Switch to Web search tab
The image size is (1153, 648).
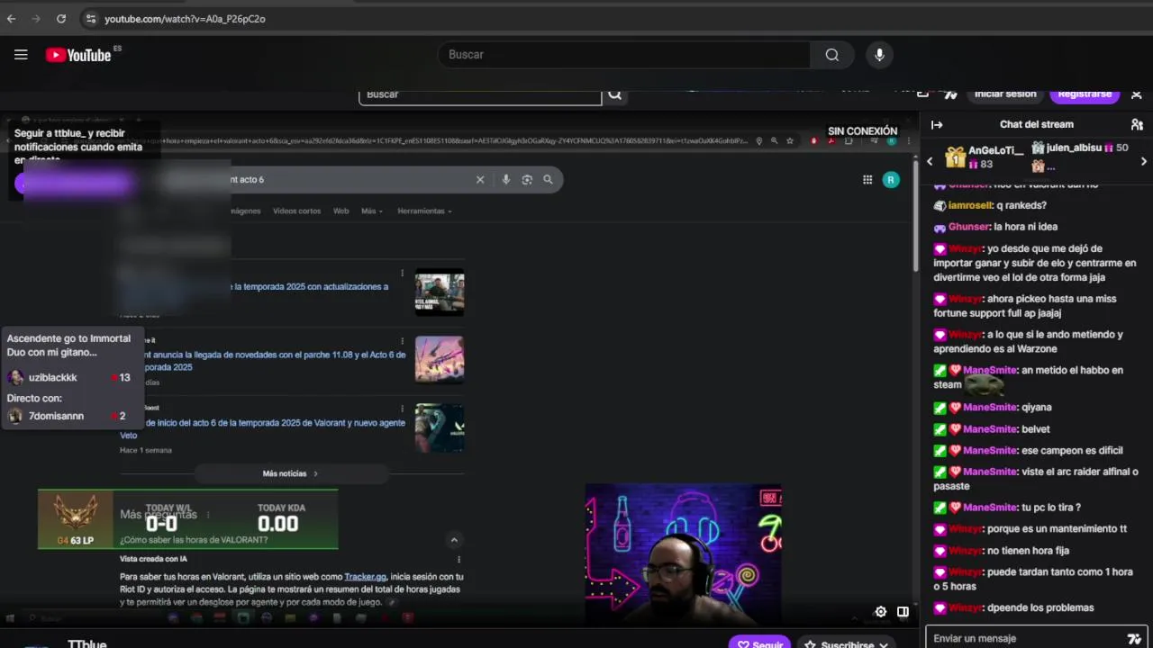[340, 211]
